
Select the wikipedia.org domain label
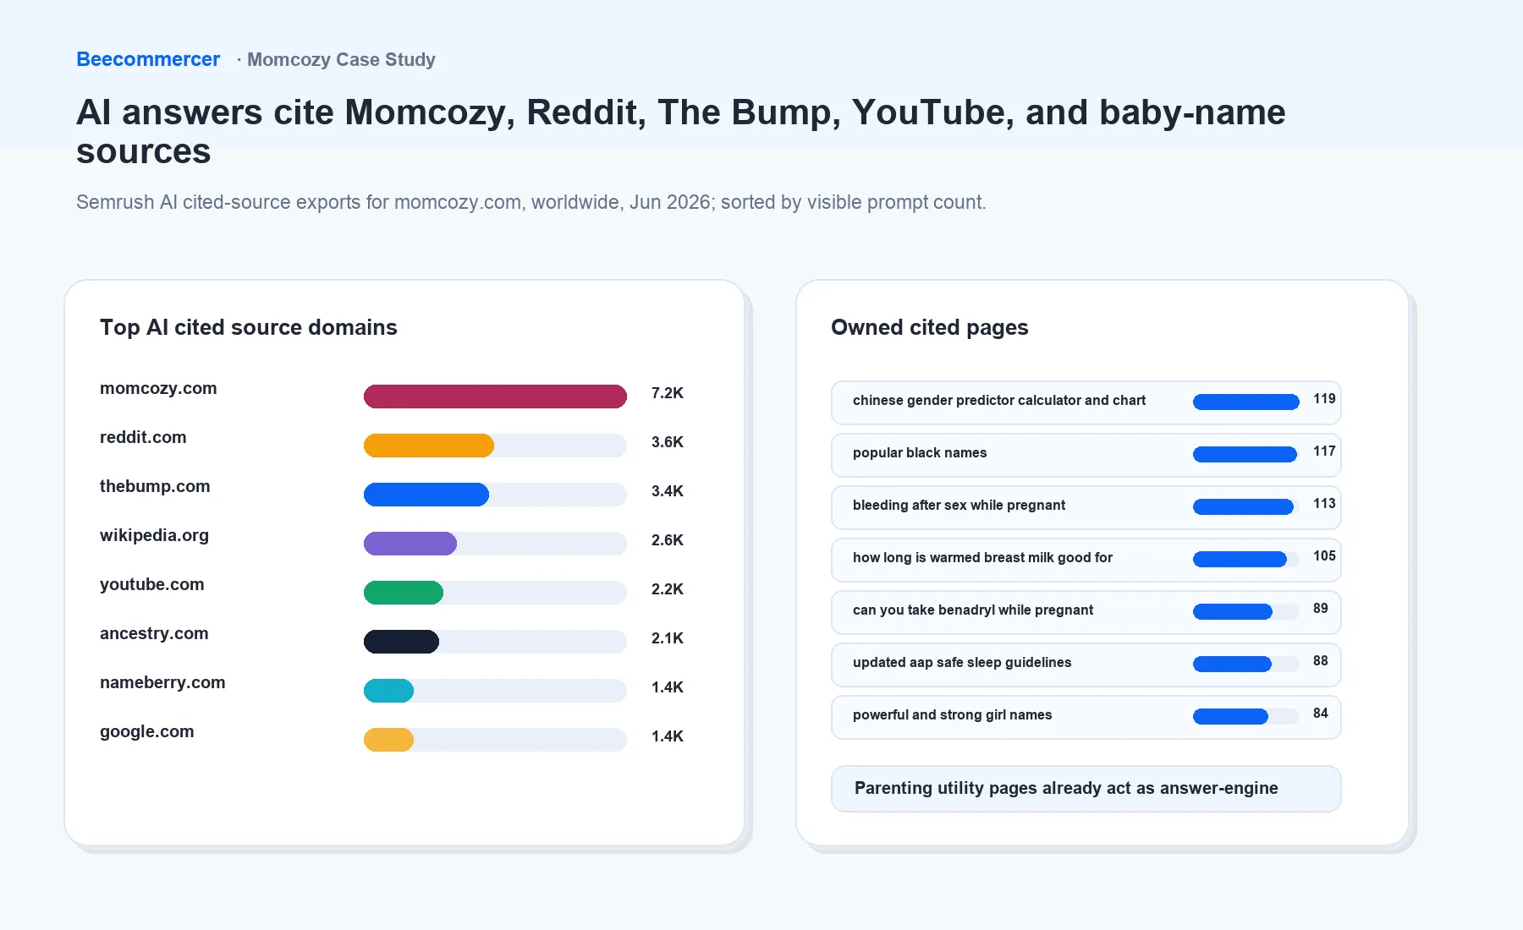(x=154, y=535)
